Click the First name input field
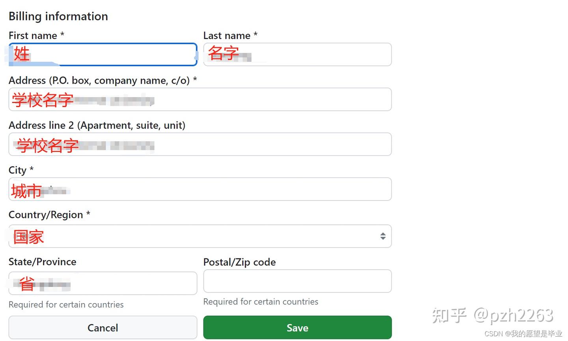Viewport: 568px width, 341px height. [103, 54]
